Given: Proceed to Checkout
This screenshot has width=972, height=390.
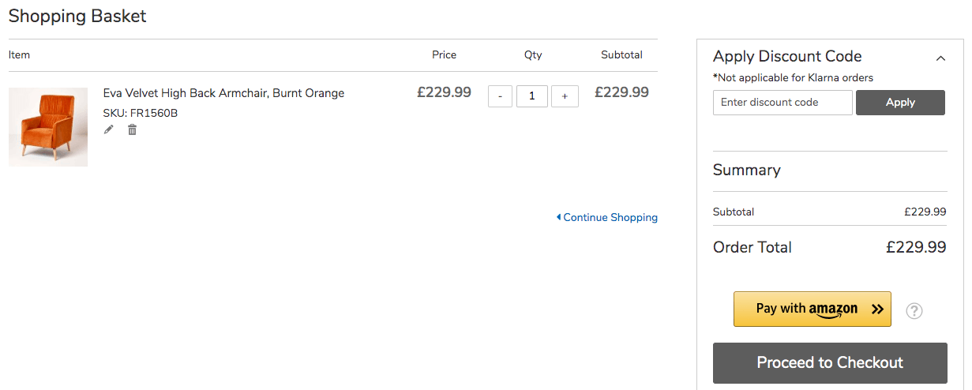Looking at the screenshot, I should pyautogui.click(x=830, y=363).
